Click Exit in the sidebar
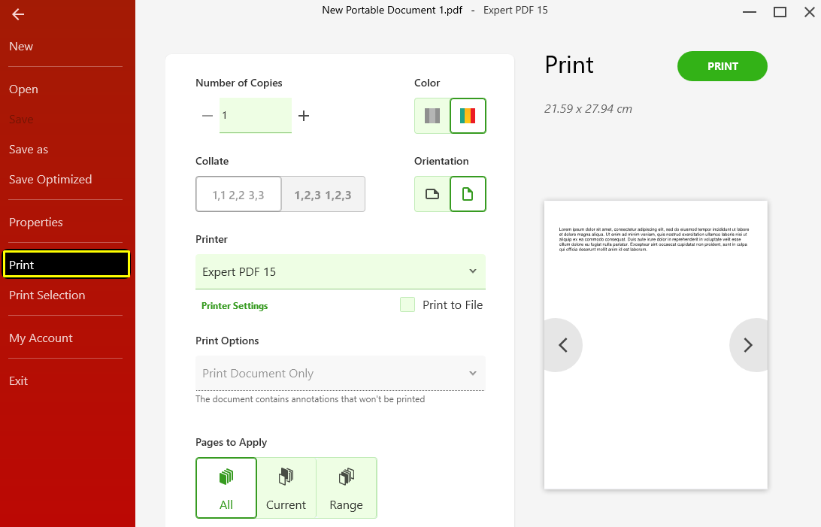 point(18,381)
